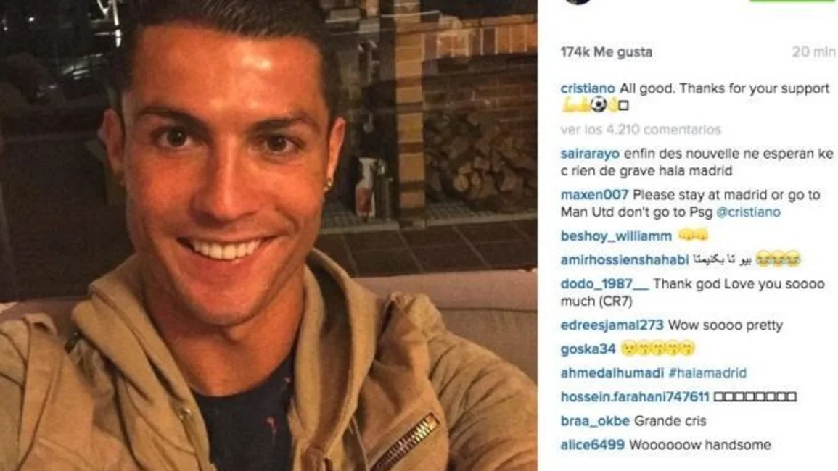Screen dimensions: 838x471
Task: Open the #halamadrid hashtag
Action: [x=707, y=372]
